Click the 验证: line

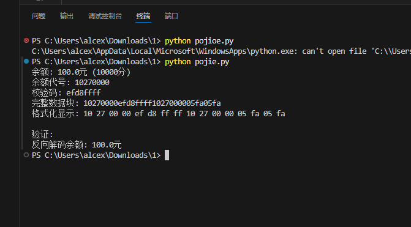[42, 135]
